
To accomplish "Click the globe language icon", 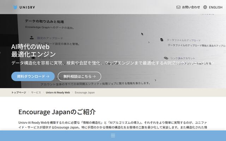I will click(x=205, y=7).
